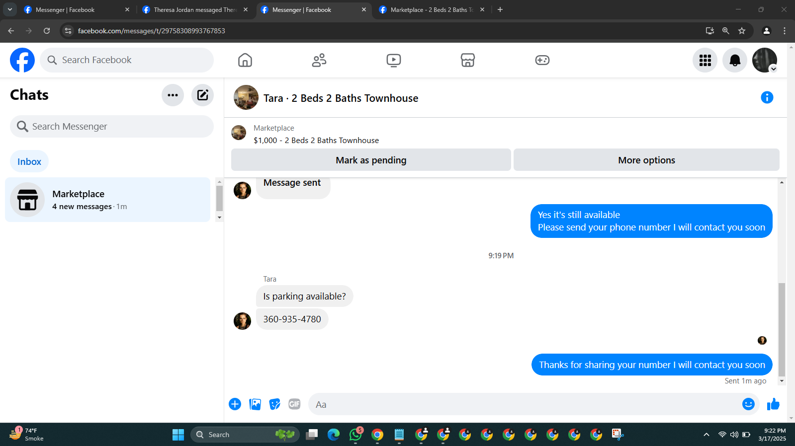Reload the current page
Screen dimensions: 795x446
click(x=47, y=31)
